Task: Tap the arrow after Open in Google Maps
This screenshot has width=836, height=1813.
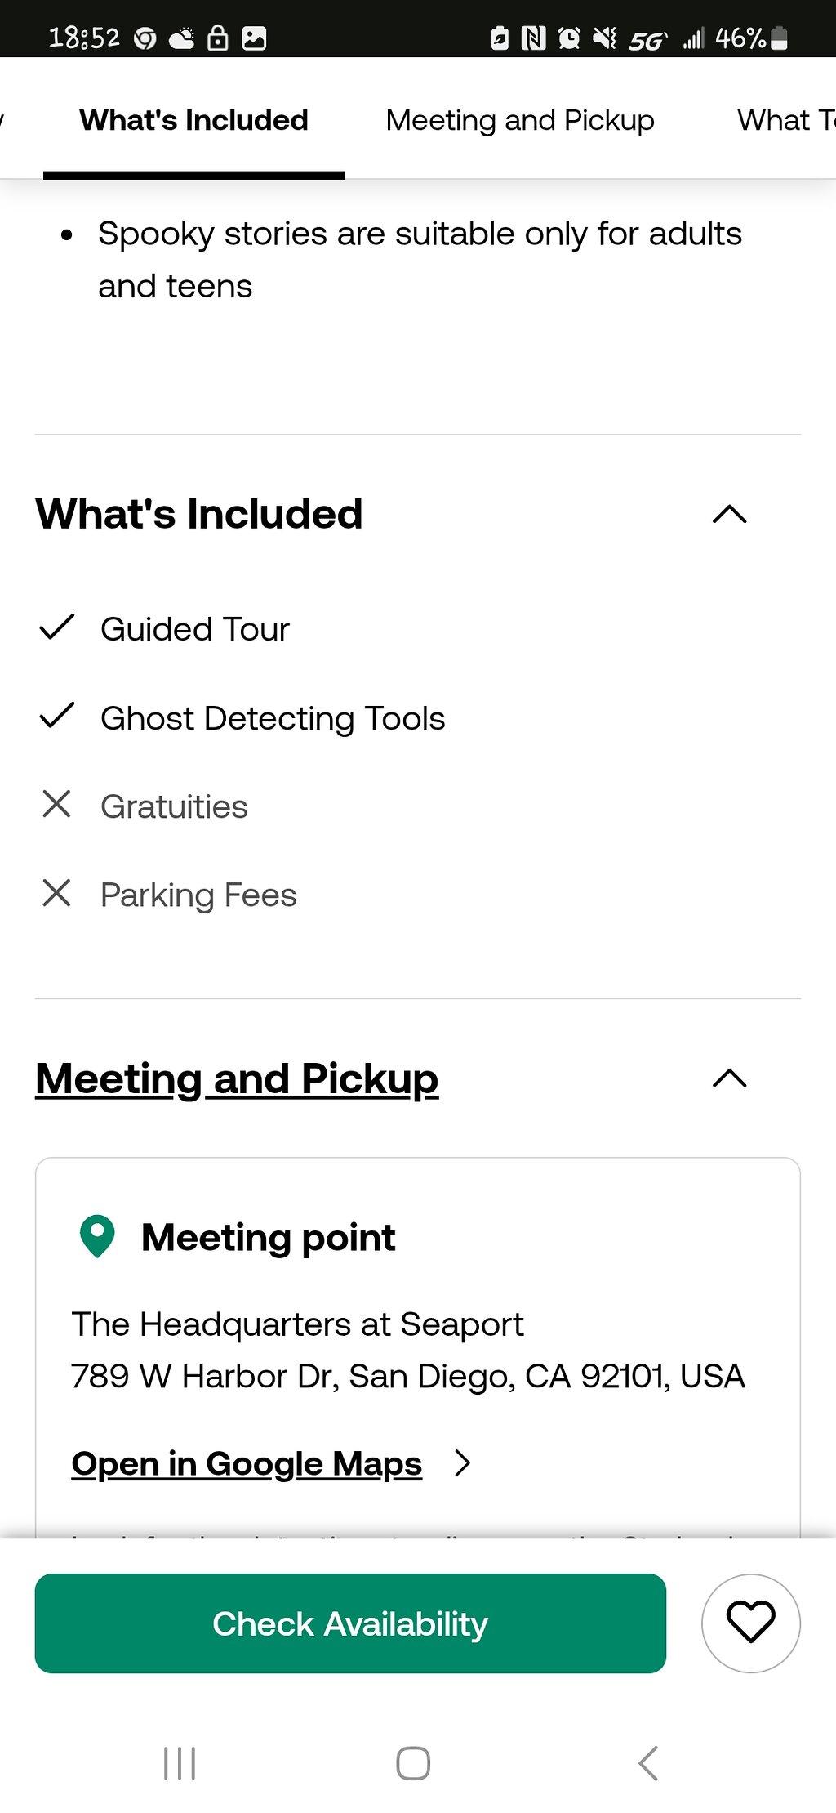Action: pyautogui.click(x=463, y=1463)
